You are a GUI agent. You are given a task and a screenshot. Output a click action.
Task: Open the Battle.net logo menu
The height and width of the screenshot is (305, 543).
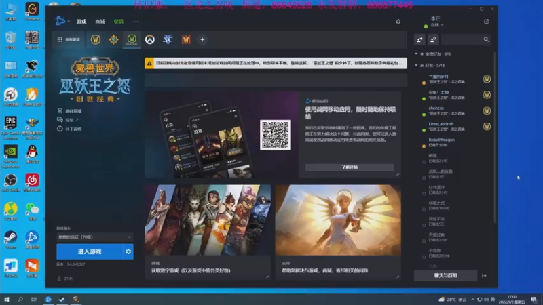tap(62, 21)
